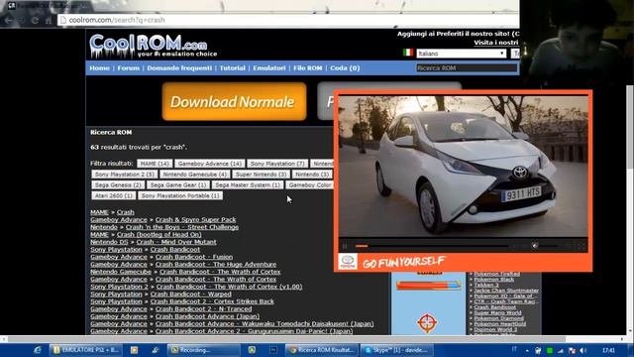Open Jackie Chan Stuntmaster sidebar link
This screenshot has height=357, width=634.
click(x=506, y=291)
